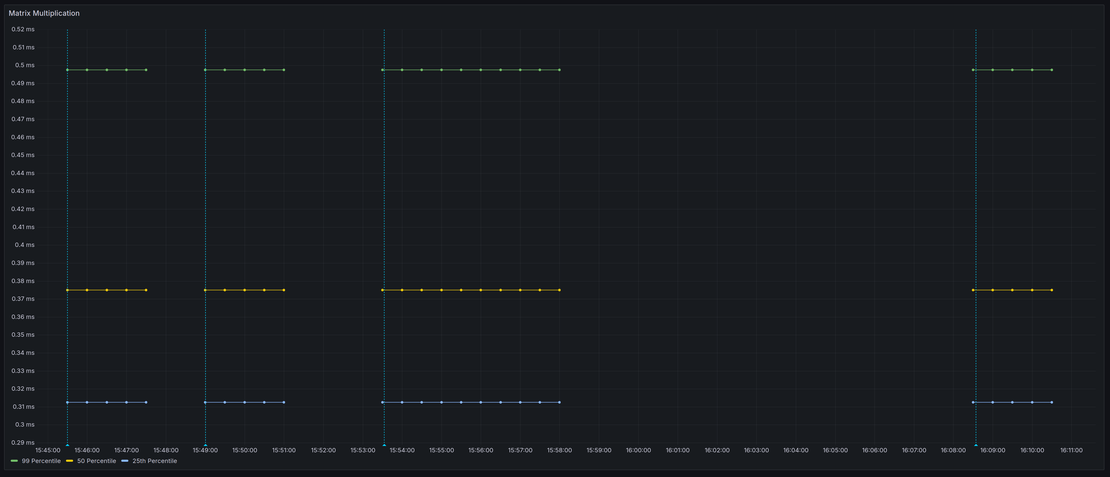
Task: Click the 0.29 ms y-axis label
Action: click(x=23, y=443)
